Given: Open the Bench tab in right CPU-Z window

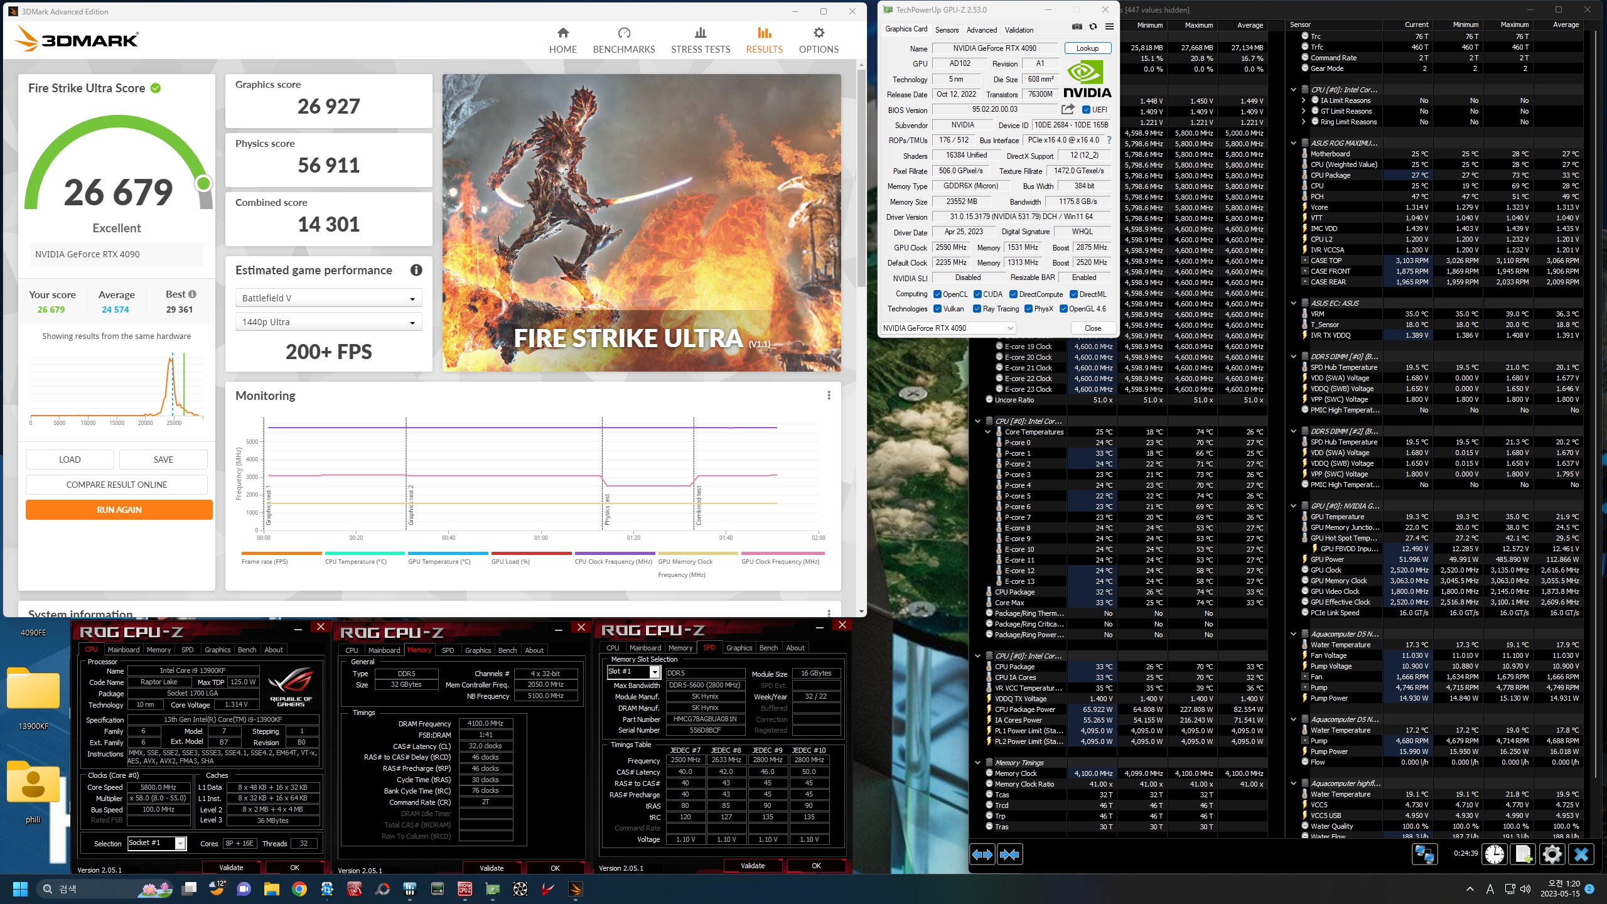Looking at the screenshot, I should pyautogui.click(x=768, y=647).
